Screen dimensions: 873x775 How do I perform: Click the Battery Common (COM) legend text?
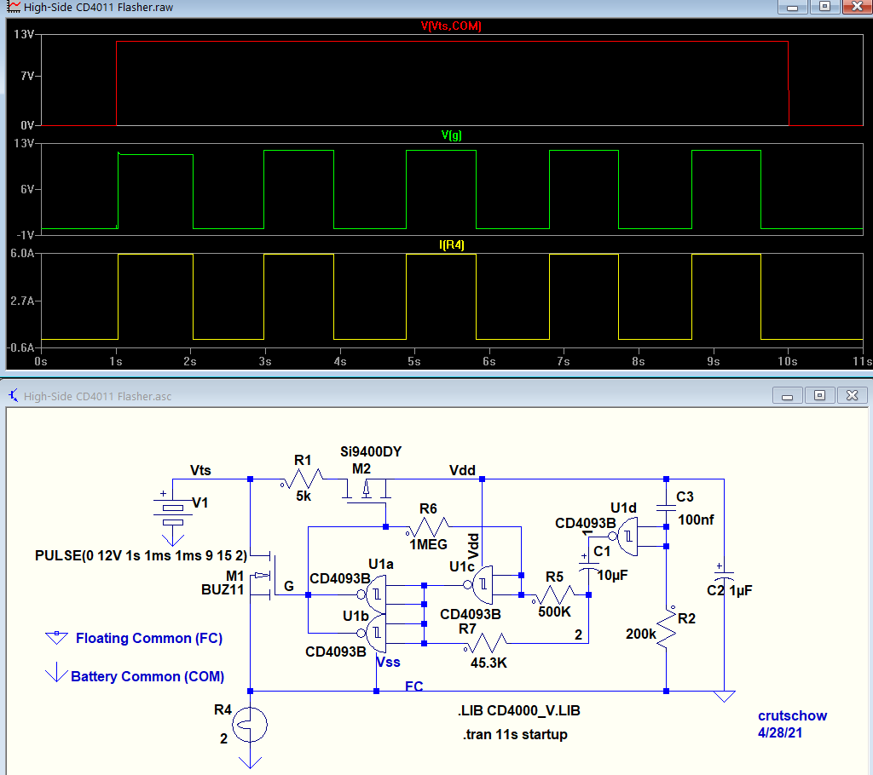coord(147,676)
